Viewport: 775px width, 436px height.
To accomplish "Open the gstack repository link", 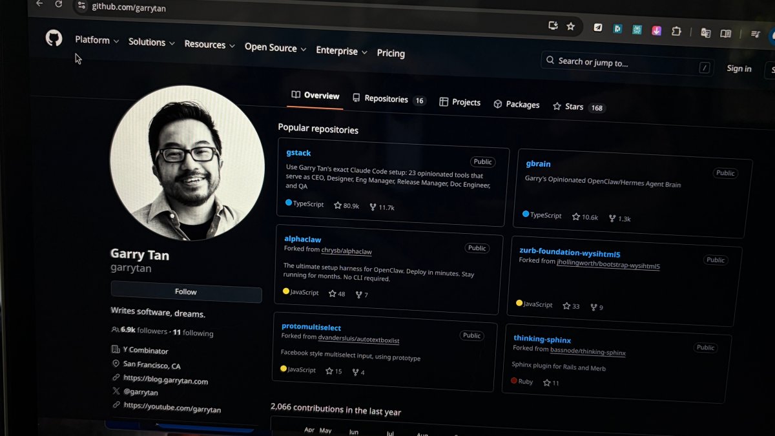I will [298, 153].
